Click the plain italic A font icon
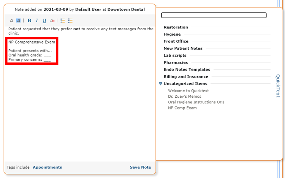The width and height of the screenshot is (285, 178). click(x=11, y=21)
